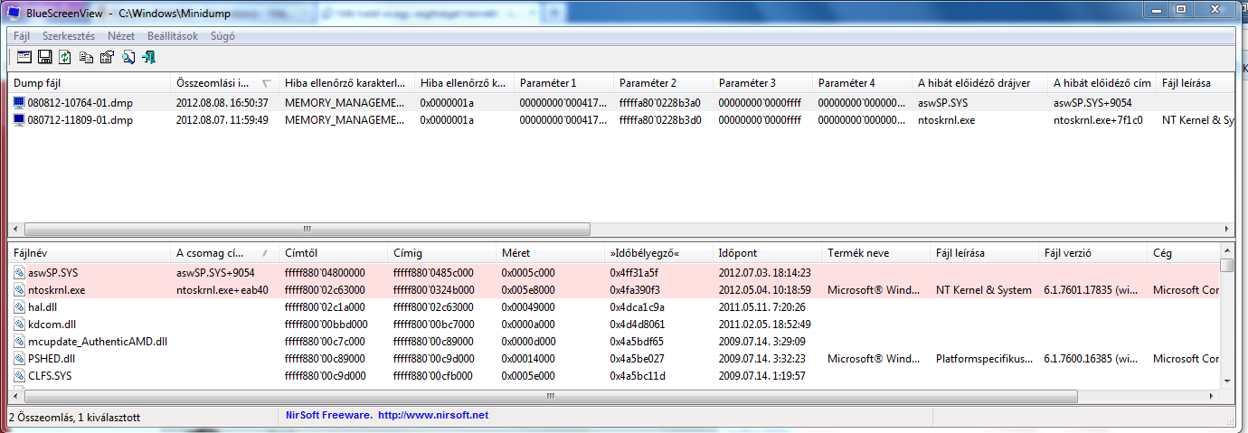Sort by Paraméter 1 column header
Image resolution: width=1248 pixels, height=433 pixels.
tap(563, 83)
